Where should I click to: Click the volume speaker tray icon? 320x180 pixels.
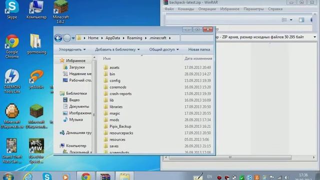tap(286, 177)
